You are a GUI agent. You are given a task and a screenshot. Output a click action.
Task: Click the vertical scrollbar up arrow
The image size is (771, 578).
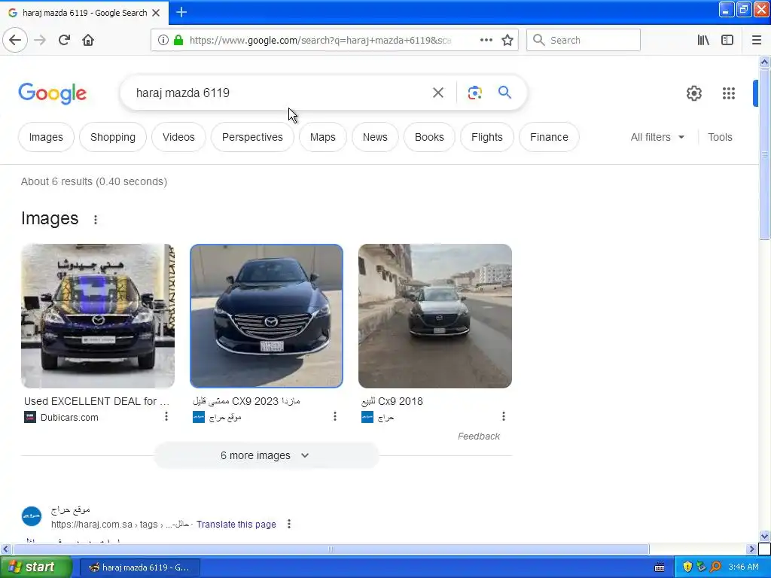pos(764,62)
